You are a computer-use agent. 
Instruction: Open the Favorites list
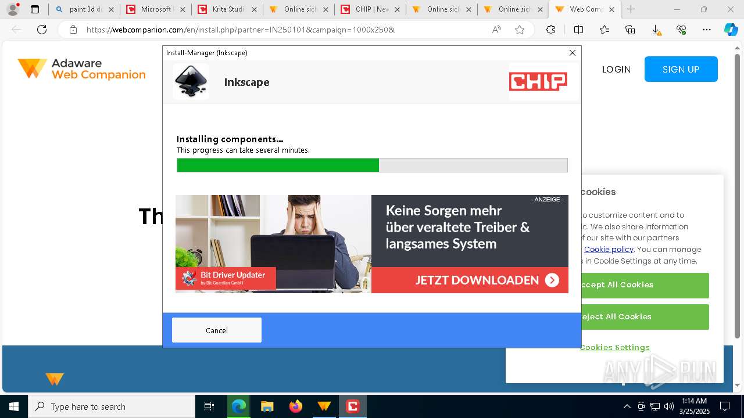pyautogui.click(x=604, y=30)
